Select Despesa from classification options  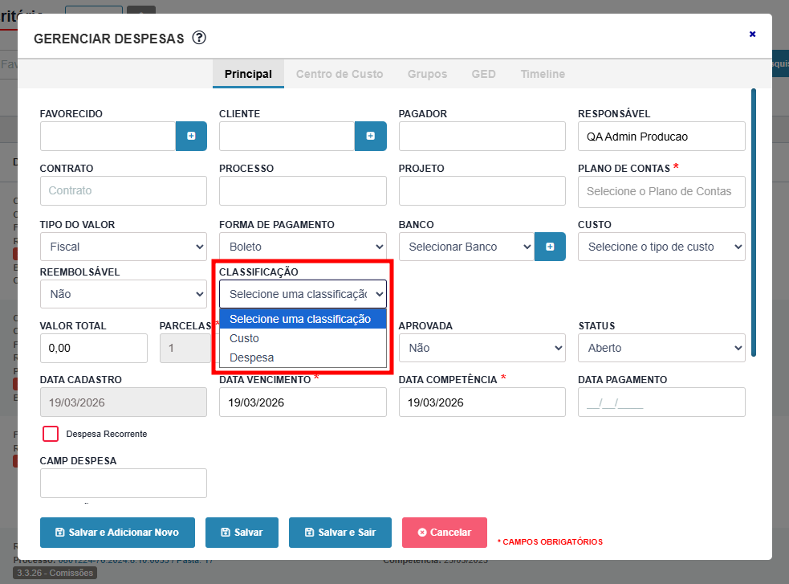252,357
